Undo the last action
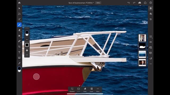 (x=129, y=3)
